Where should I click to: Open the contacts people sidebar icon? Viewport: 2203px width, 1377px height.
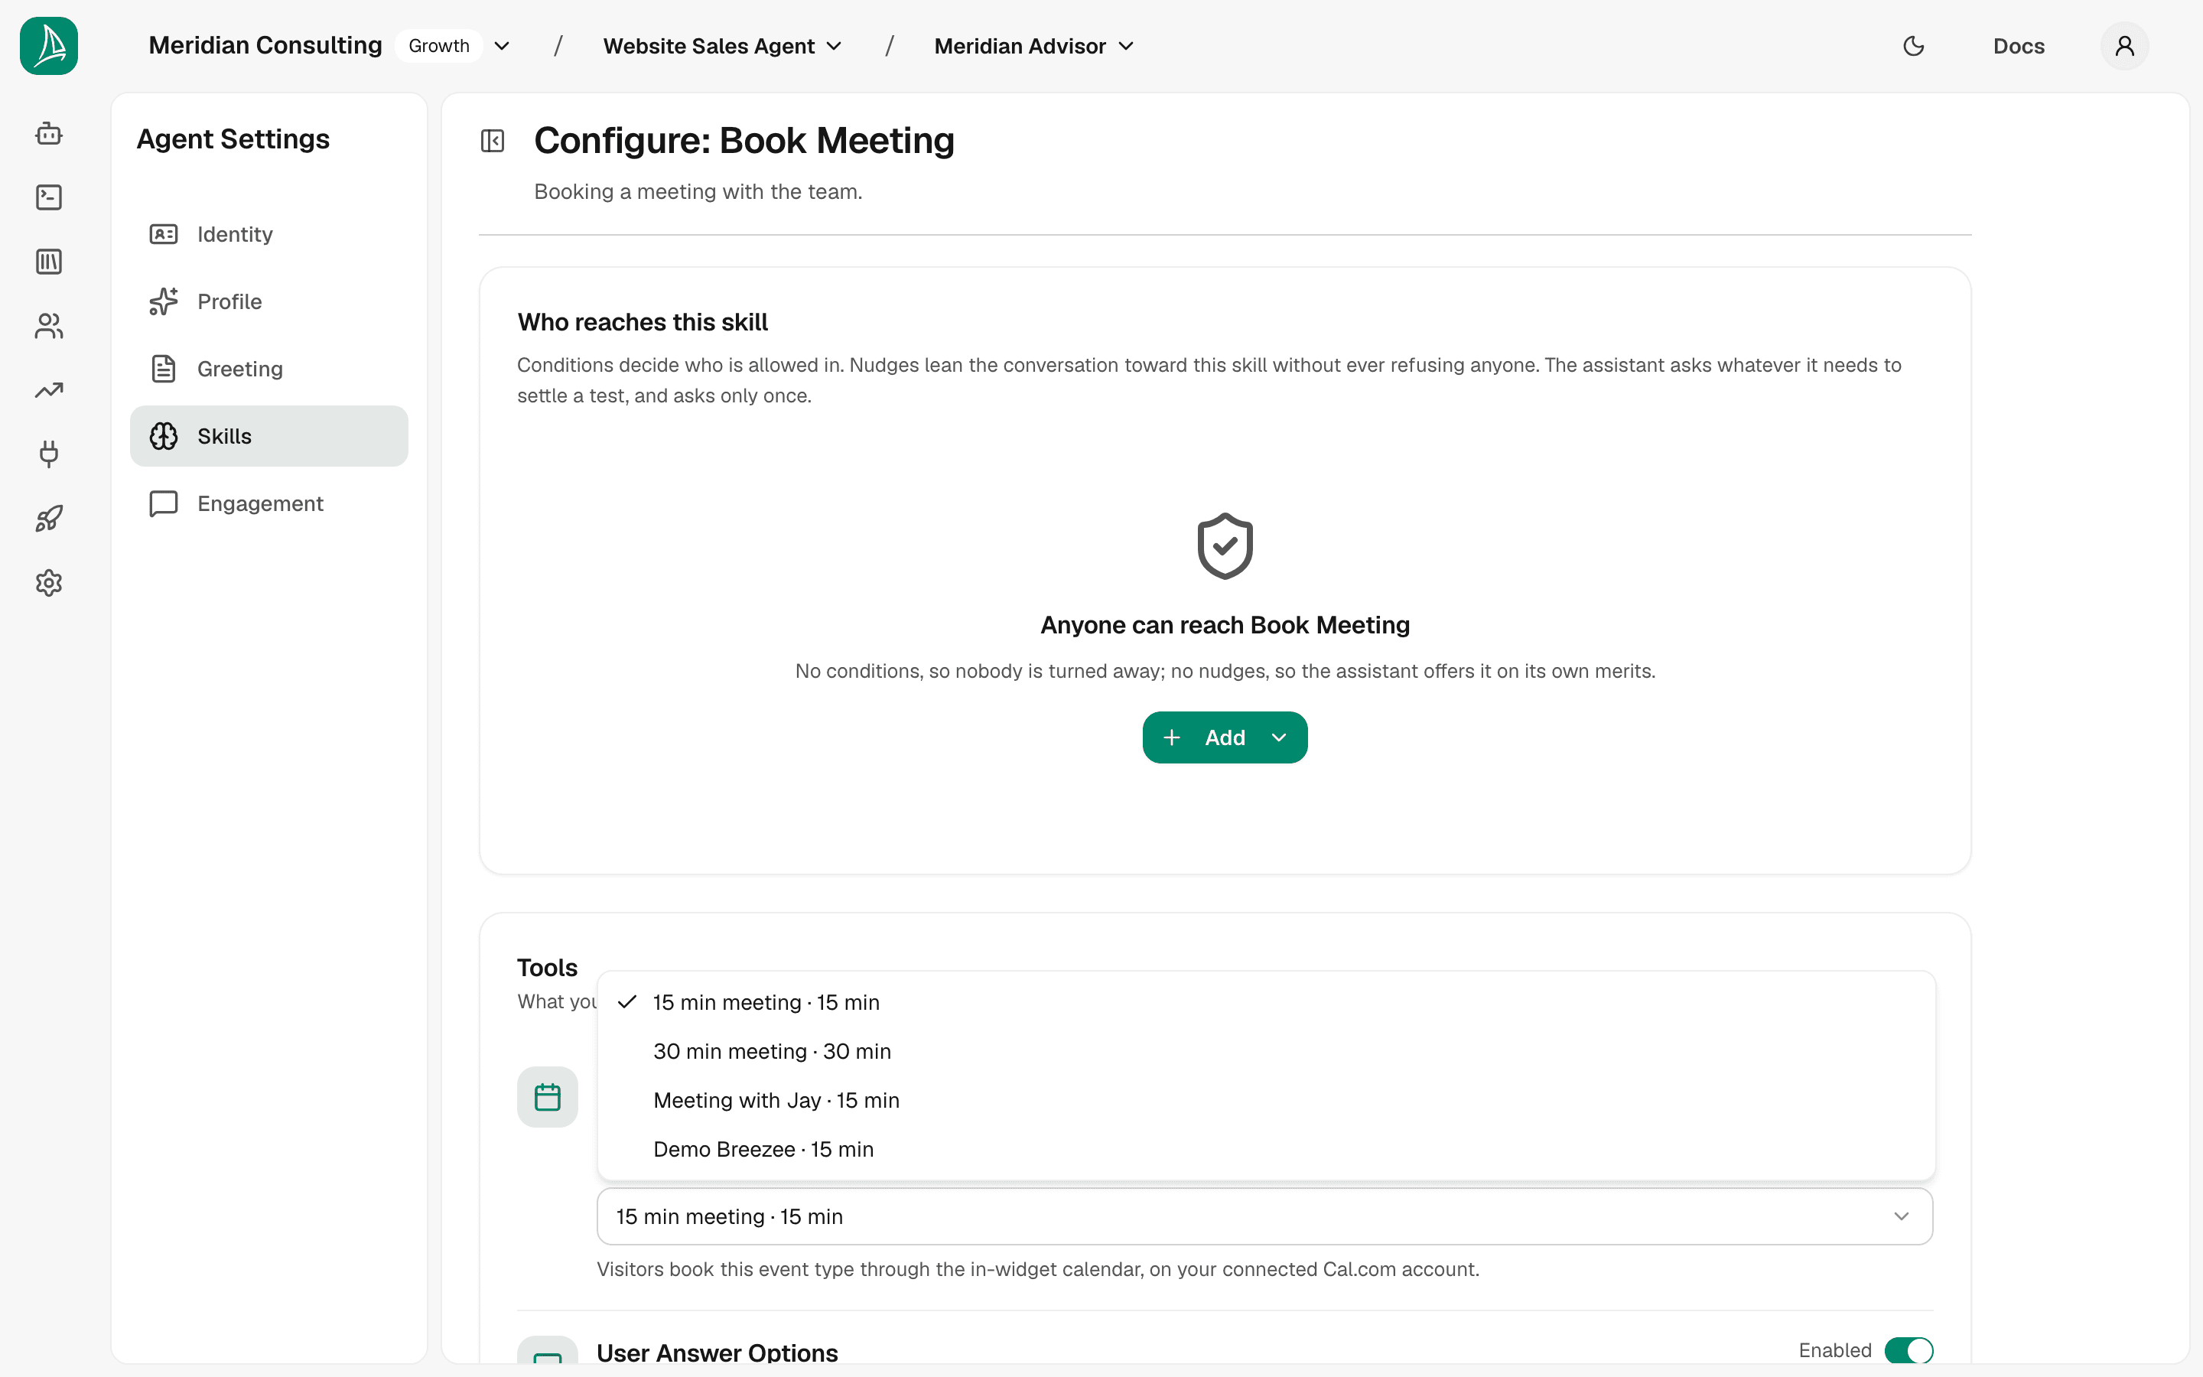(49, 326)
